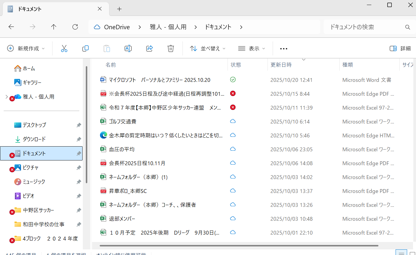Click the PDF icon of 昇華ポロ_本郷SC
Image resolution: width=416 pixels, height=255 pixels.
[x=103, y=191]
